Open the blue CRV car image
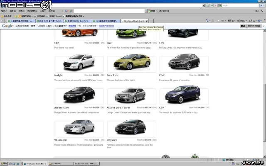Screen dimensions: 266x166 tap(183, 94)
